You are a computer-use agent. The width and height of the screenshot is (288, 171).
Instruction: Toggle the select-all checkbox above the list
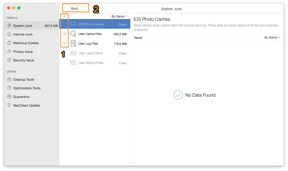[x=65, y=16]
